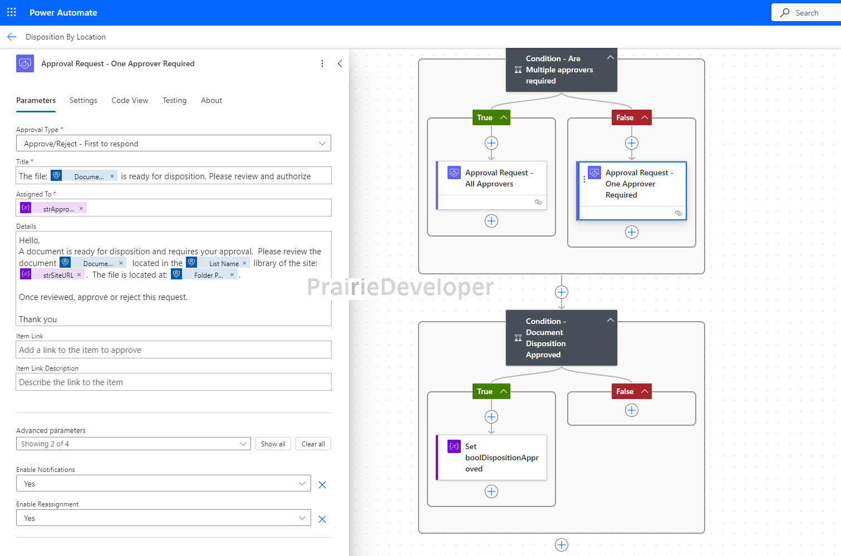Add an action in the lower False branch

(632, 410)
